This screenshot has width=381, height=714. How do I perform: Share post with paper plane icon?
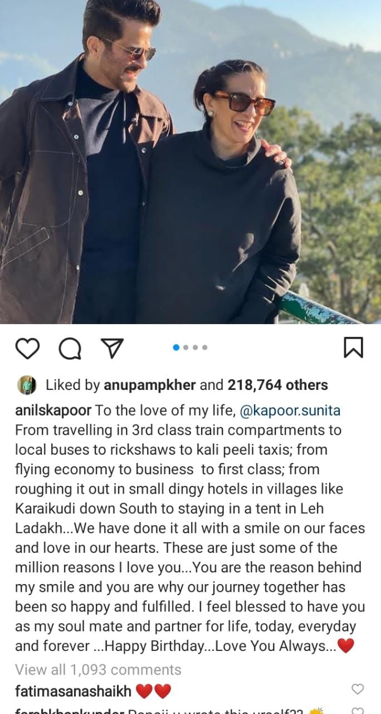coord(111,348)
